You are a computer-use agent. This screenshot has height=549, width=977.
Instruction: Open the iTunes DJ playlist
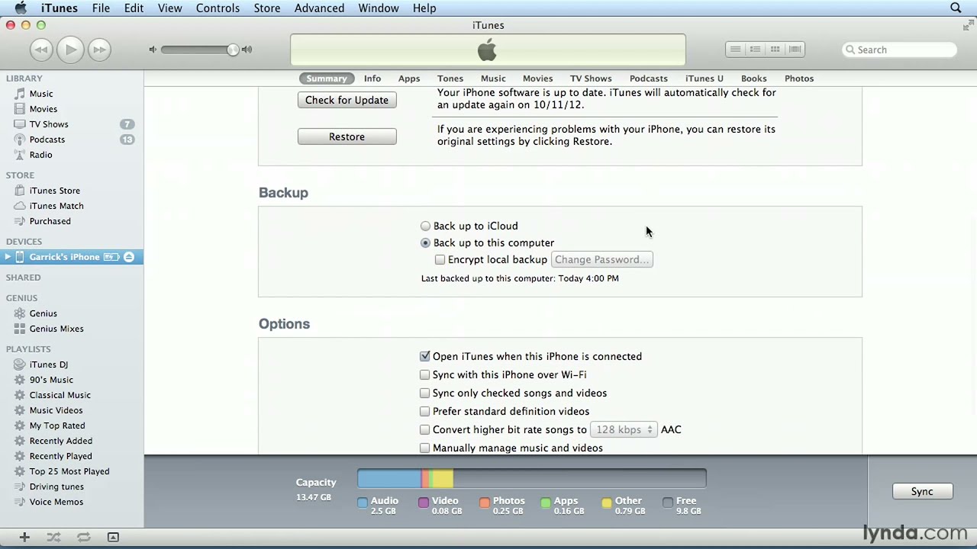click(x=49, y=364)
